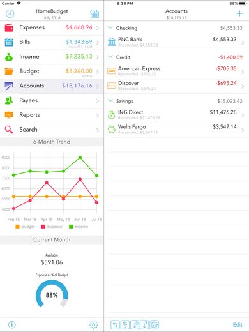Screen dimensions: 249x332
Task: Open the Payees section
Action: 52,101
